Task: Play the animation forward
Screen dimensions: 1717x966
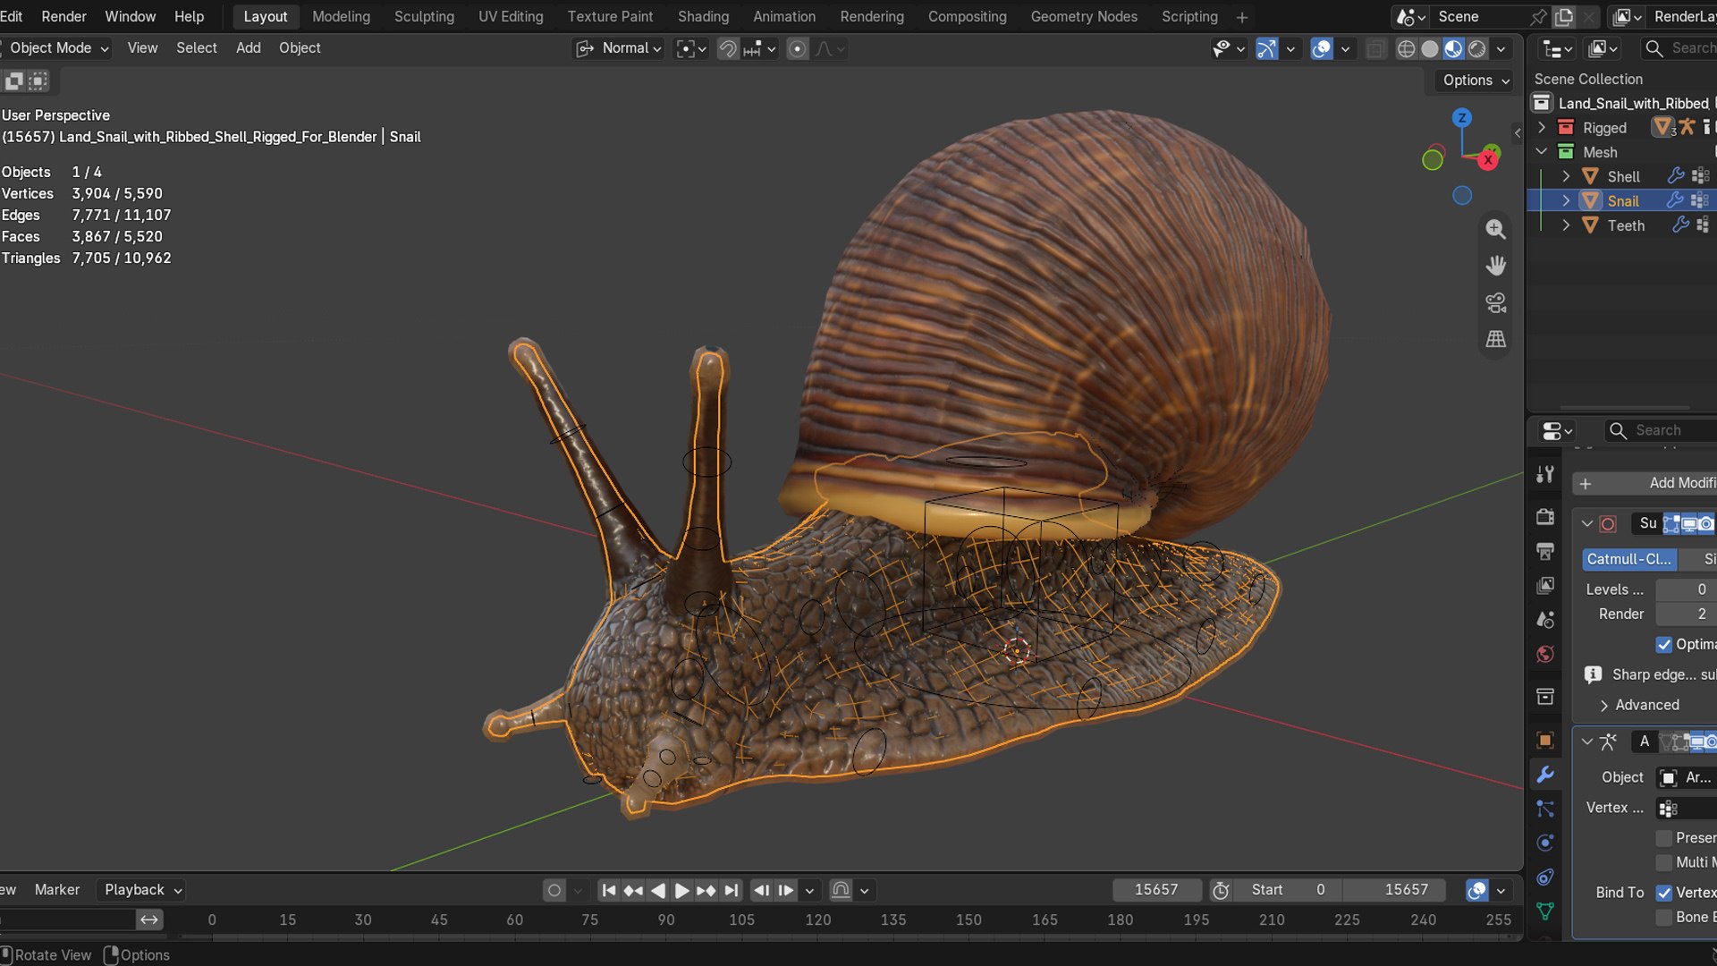Action: tap(681, 890)
